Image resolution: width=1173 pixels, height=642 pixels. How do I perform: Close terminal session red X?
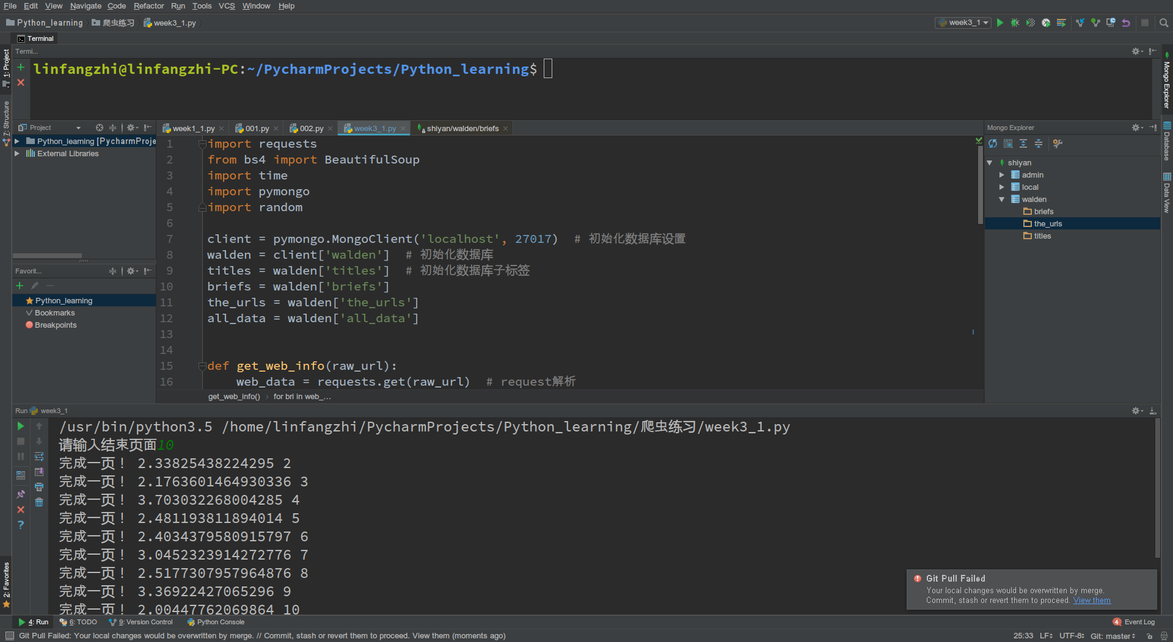21,82
